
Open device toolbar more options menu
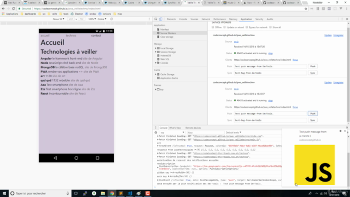click(149, 19)
